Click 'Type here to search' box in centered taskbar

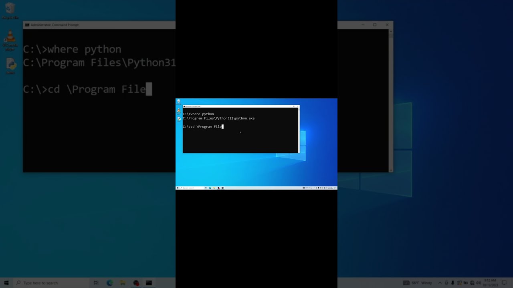pyautogui.click(x=192, y=188)
